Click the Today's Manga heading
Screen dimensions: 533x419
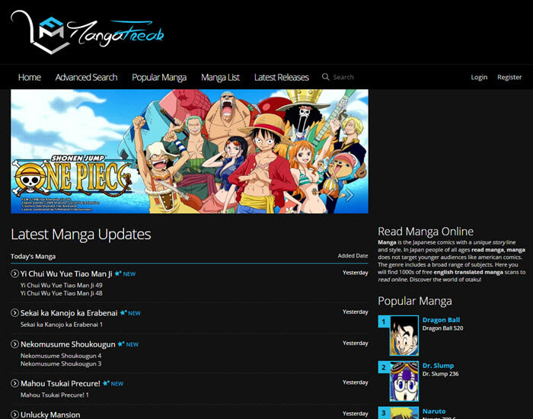pos(33,257)
